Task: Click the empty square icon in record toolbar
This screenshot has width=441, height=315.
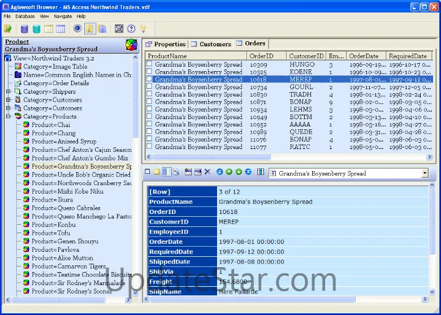Action: point(147,171)
